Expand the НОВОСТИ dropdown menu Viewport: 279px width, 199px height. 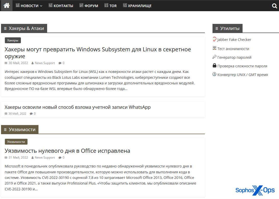(29, 6)
